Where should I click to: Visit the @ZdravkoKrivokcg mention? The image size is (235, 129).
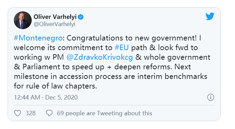click(100, 57)
